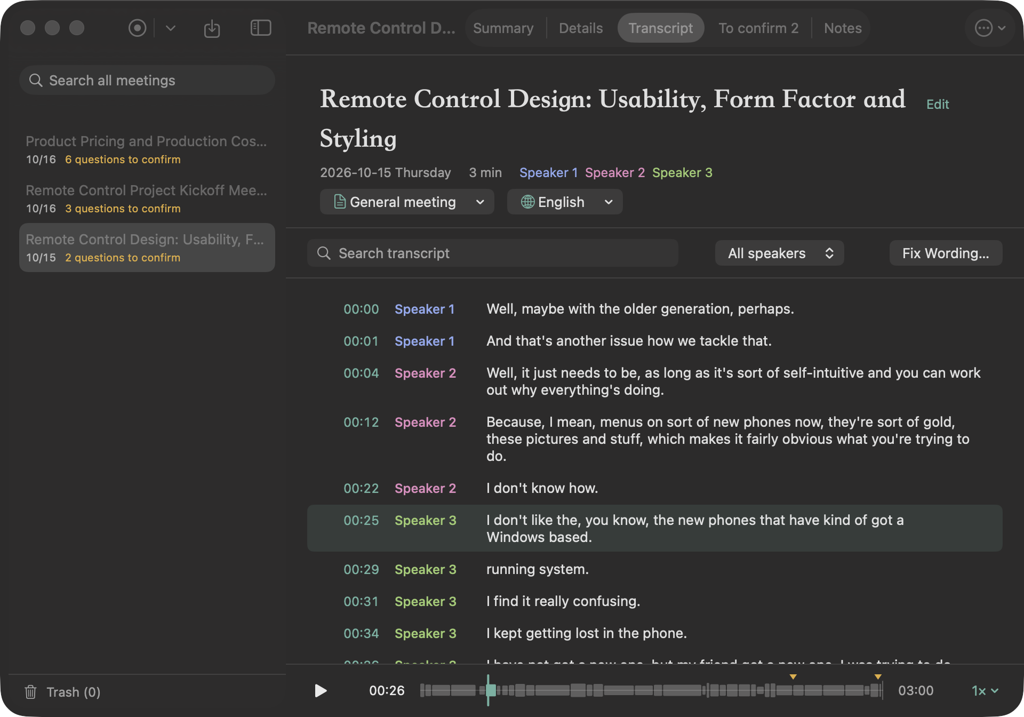Click the first orange marker on waveform

[793, 676]
